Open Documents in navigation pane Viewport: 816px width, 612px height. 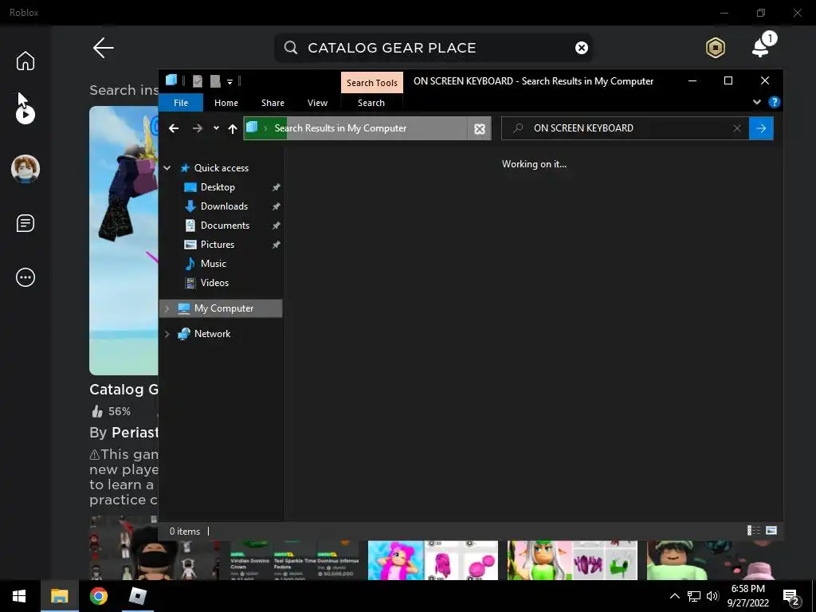coord(225,226)
